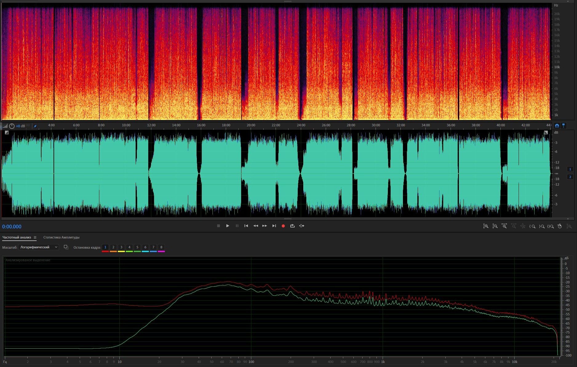Click hold frame button 7
Screen dimensions: 577x367
click(x=153, y=247)
